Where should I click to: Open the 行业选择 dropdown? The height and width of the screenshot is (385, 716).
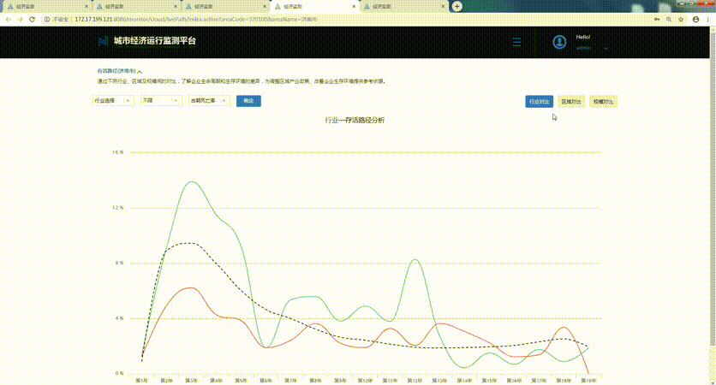pyautogui.click(x=113, y=100)
